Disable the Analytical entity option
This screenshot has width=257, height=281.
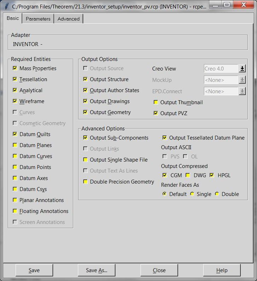(x=15, y=90)
